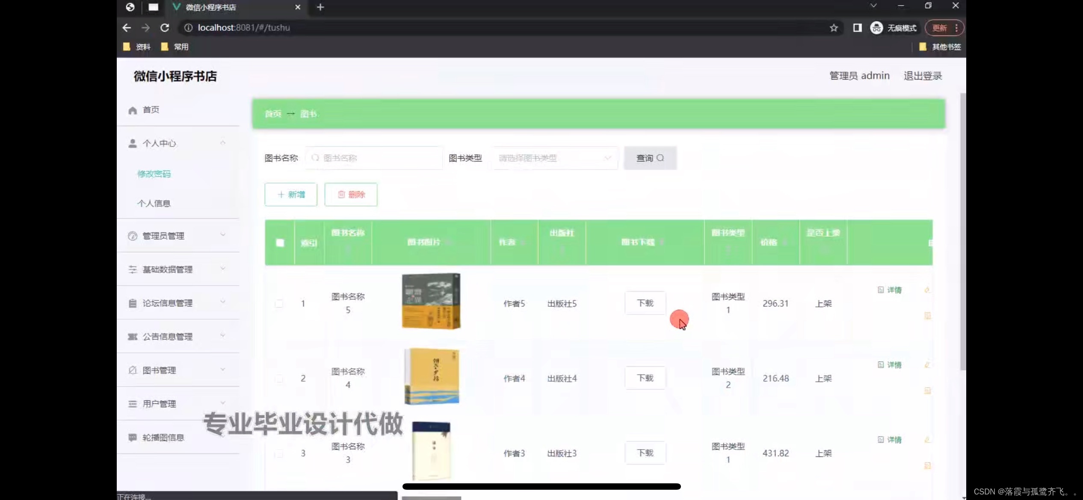Click the book cover thumbnail for 图书名称5
Screen dimensions: 1083x500
(431, 301)
